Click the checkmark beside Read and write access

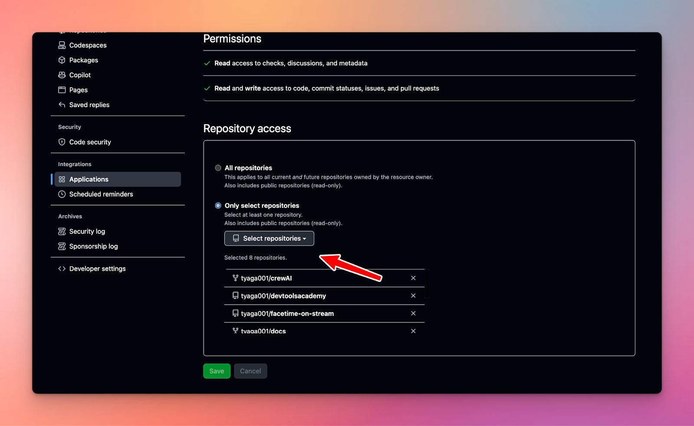point(207,88)
